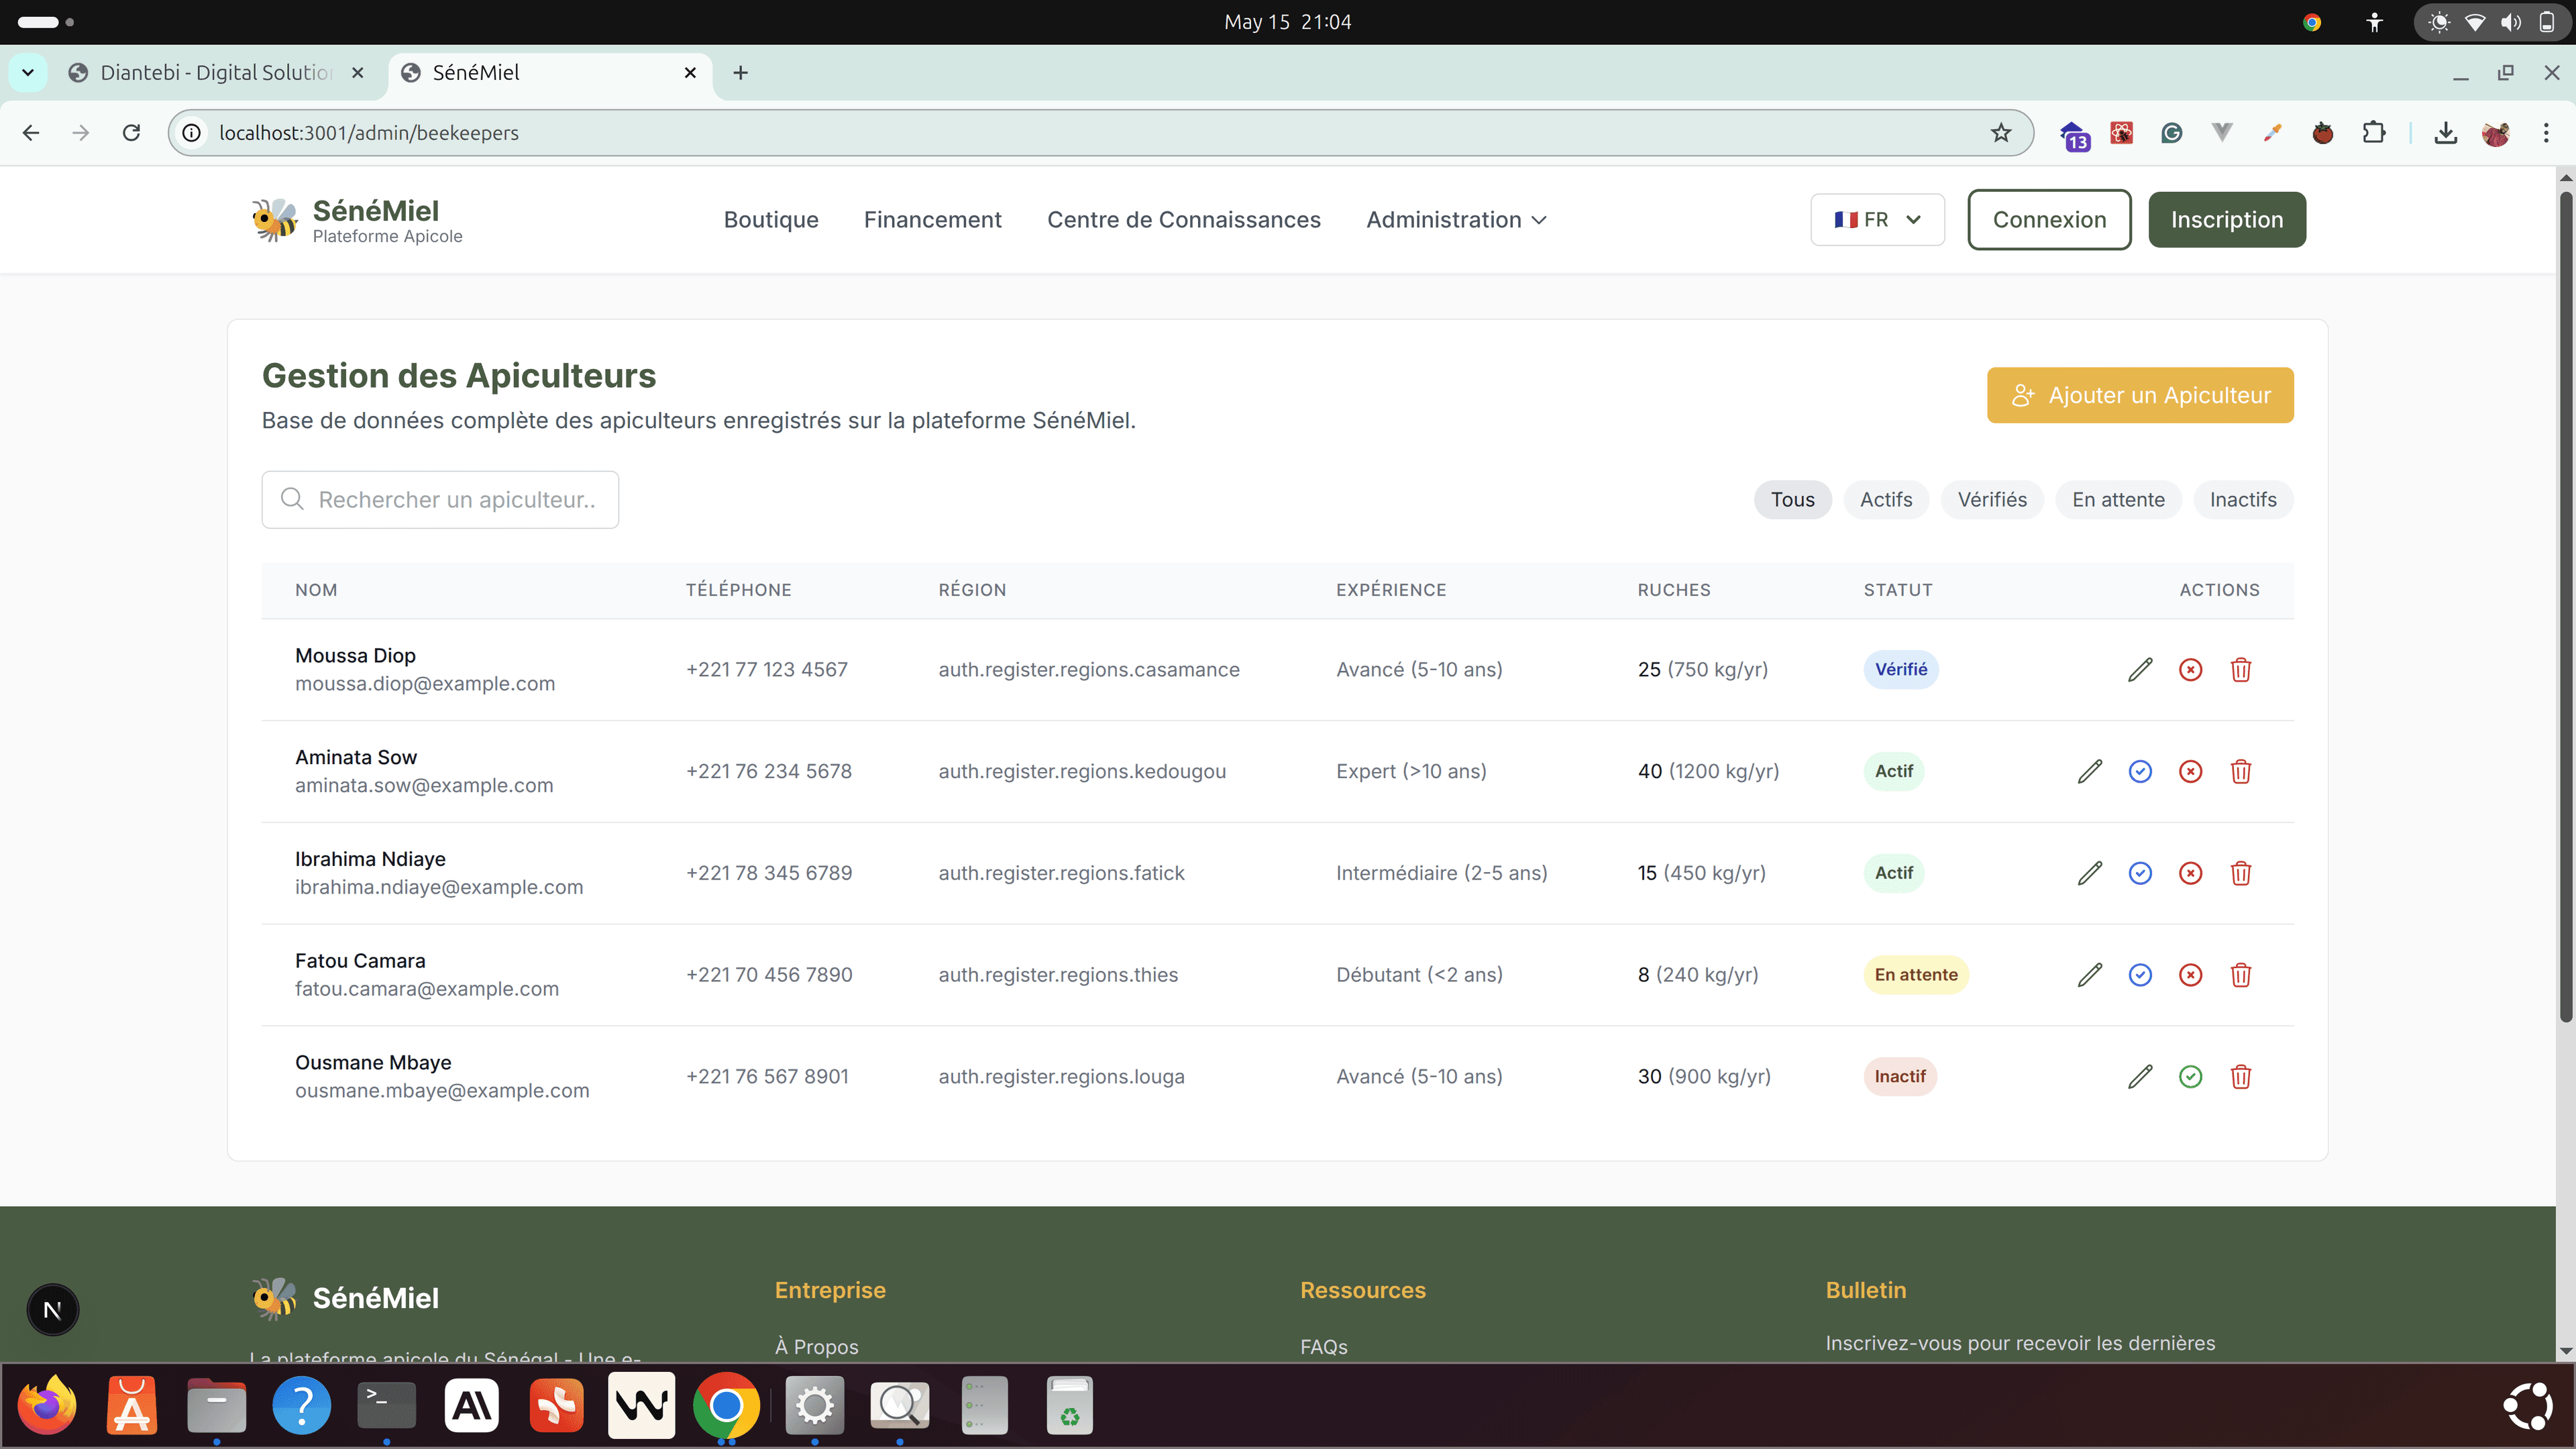
Task: Activate Ousmane Mbaye with green check icon
Action: point(2190,1076)
